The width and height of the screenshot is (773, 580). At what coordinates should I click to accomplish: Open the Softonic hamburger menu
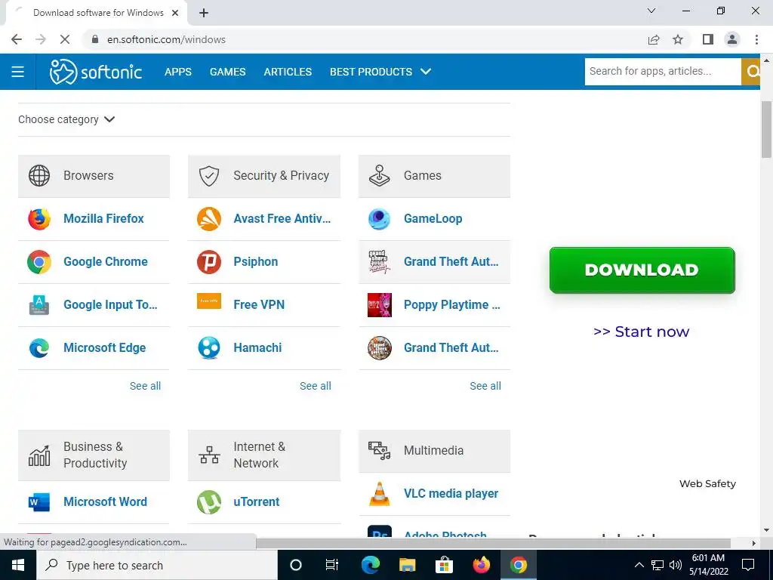tap(18, 72)
